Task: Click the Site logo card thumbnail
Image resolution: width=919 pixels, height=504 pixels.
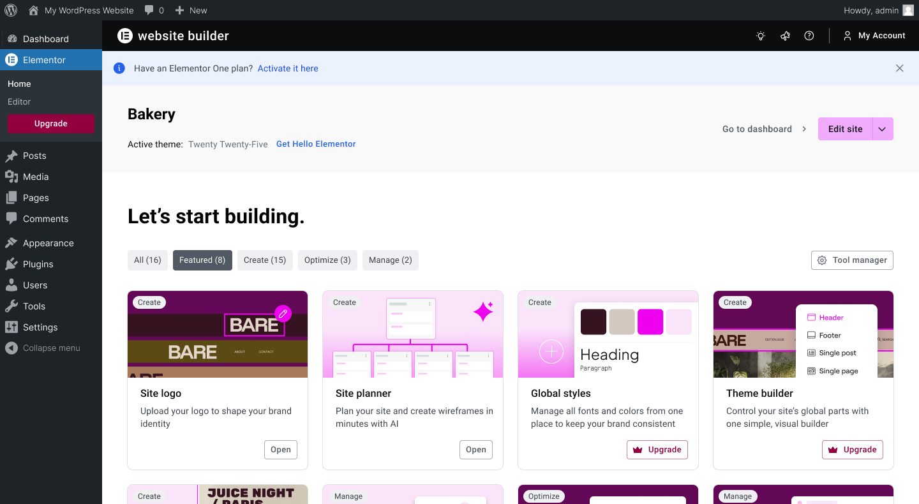Action: coord(218,334)
